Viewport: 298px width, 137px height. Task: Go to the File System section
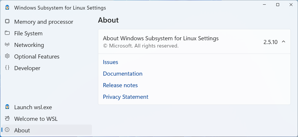[47, 33]
